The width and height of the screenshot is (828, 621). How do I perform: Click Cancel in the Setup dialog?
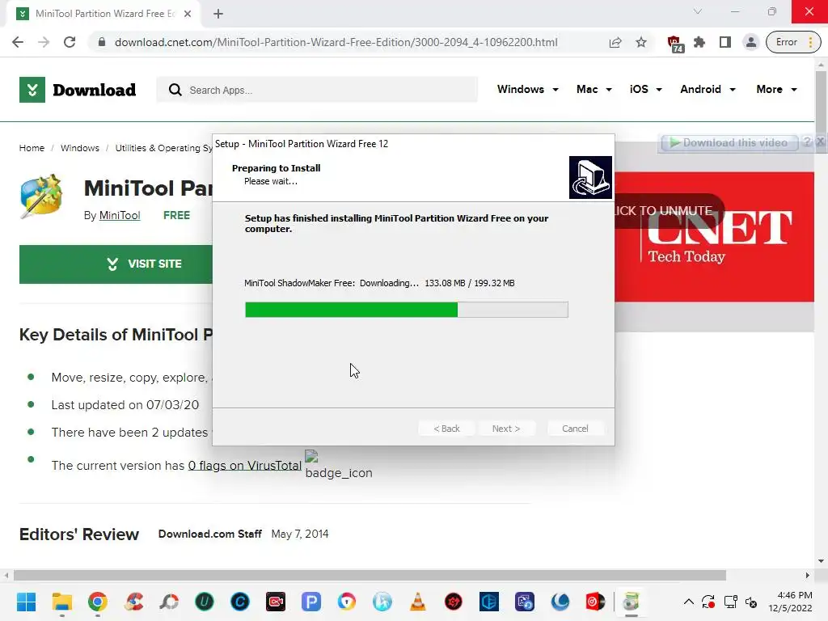[575, 429]
